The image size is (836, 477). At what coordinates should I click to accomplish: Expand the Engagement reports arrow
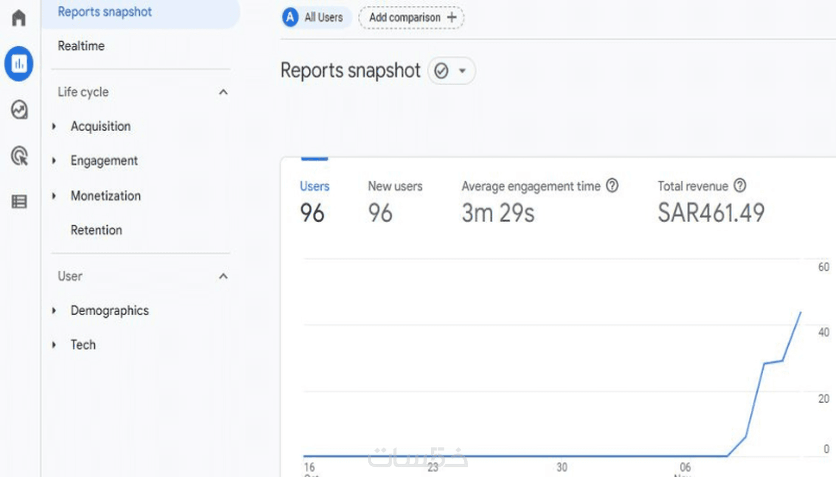coord(54,161)
